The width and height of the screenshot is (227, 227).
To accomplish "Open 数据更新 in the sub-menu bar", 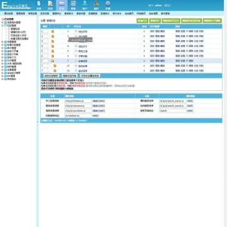I will pyautogui.click(x=93, y=13).
